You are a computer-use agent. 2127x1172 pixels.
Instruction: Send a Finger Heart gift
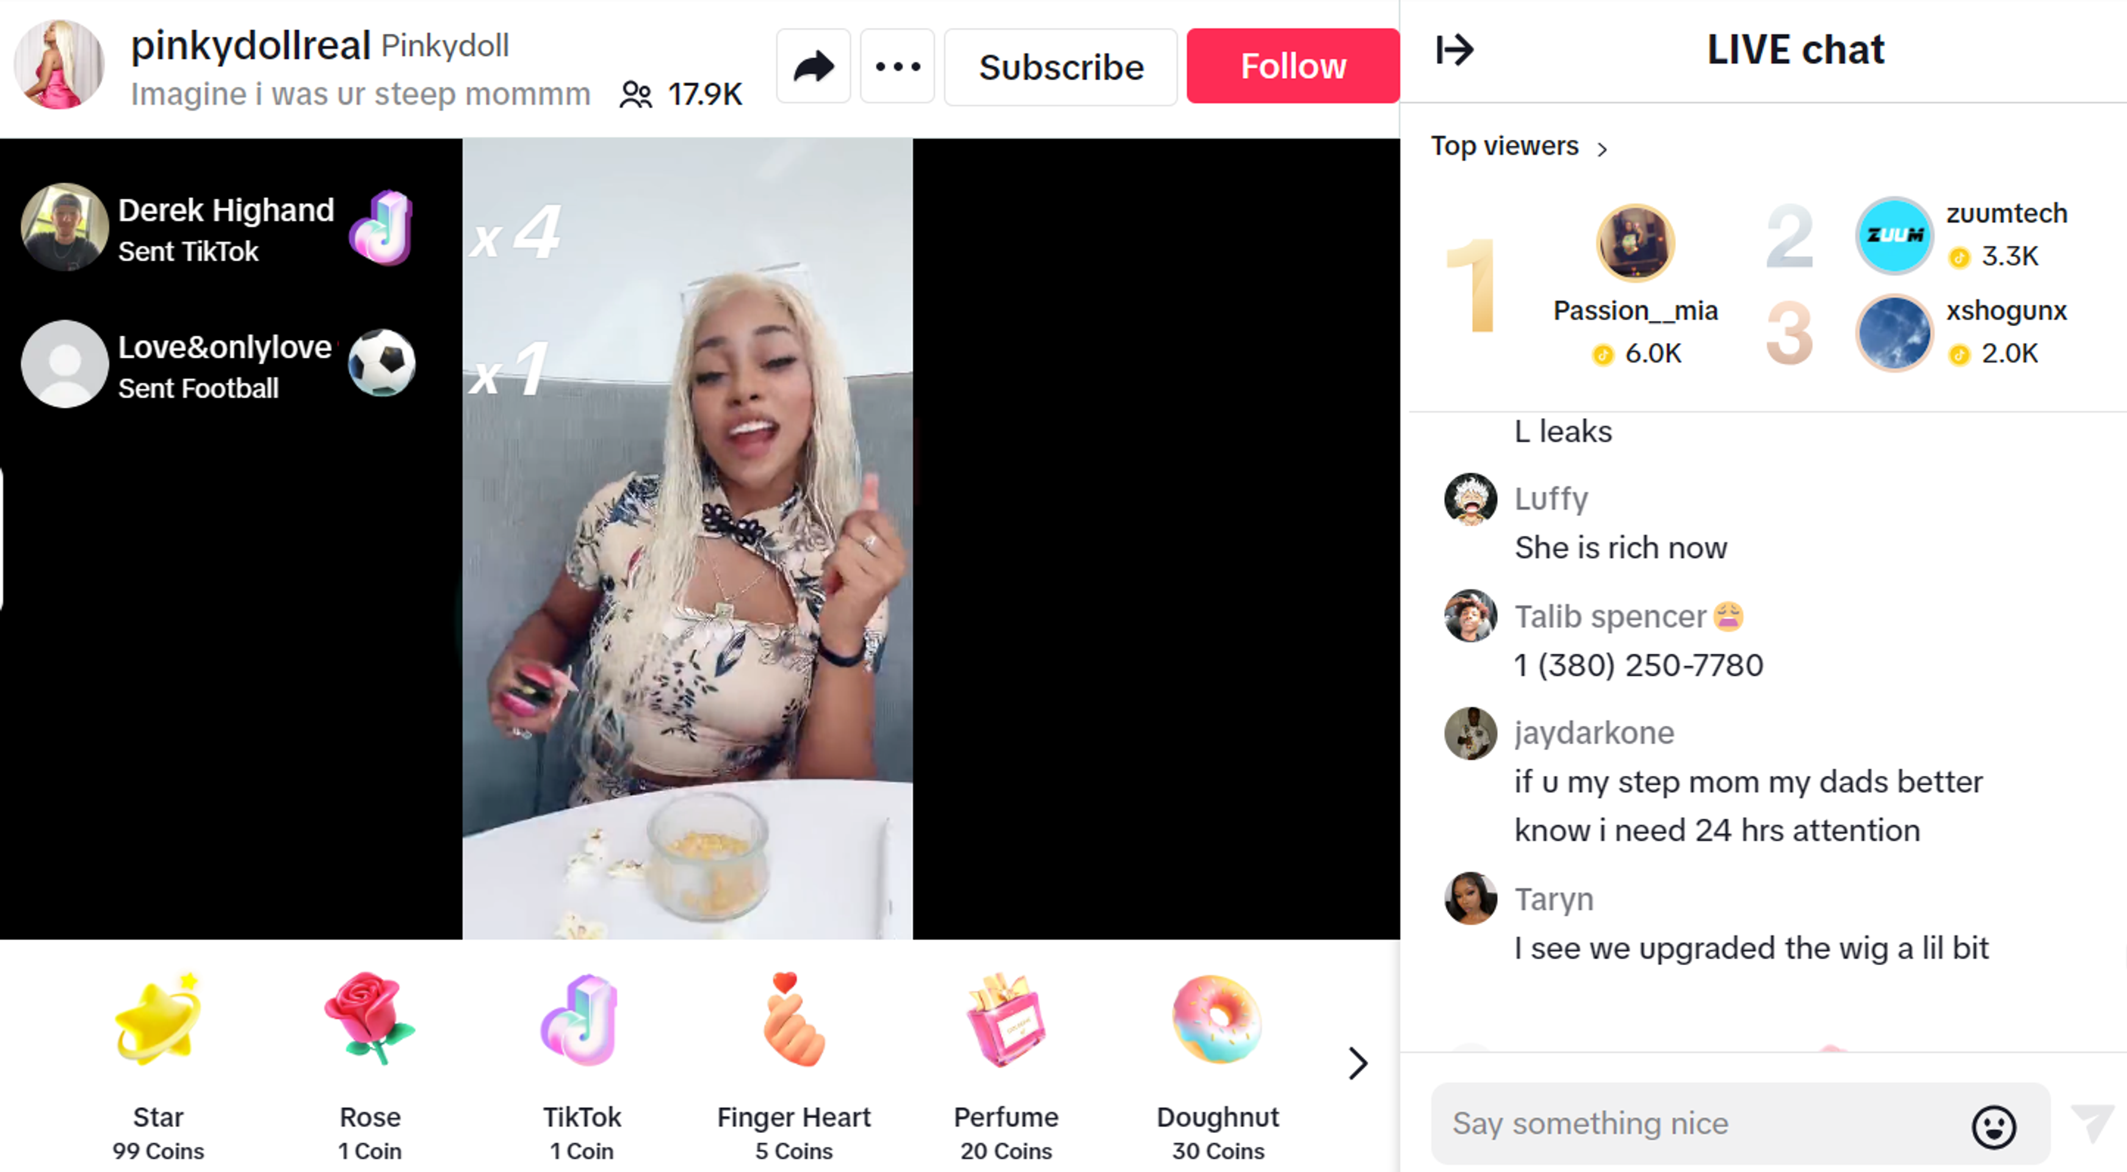[793, 1066]
